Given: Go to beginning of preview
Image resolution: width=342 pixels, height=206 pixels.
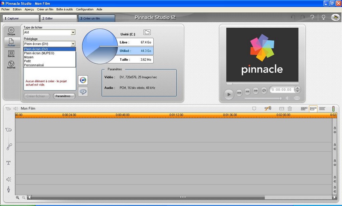Looking at the screenshot, I should 239,93.
